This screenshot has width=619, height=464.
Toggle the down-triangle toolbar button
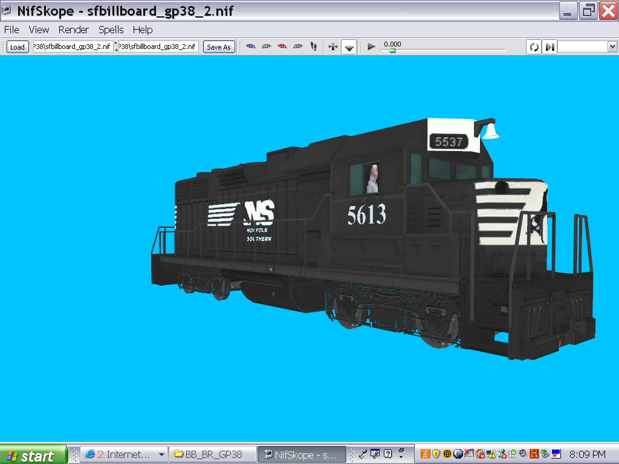(x=349, y=47)
